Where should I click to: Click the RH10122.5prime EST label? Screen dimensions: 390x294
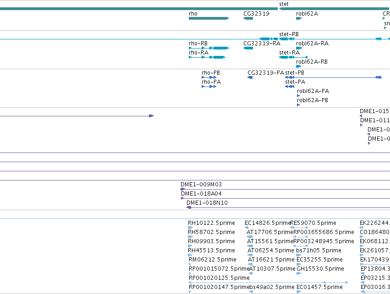click(x=211, y=223)
